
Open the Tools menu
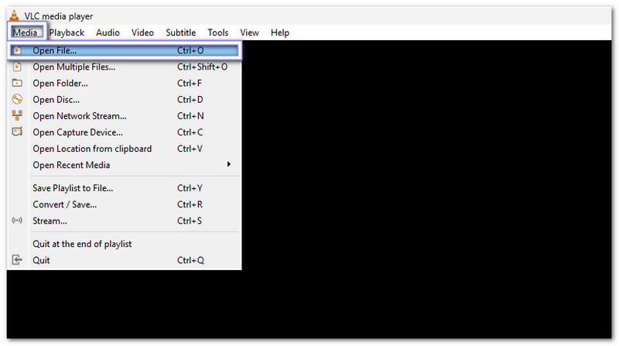pyautogui.click(x=218, y=33)
